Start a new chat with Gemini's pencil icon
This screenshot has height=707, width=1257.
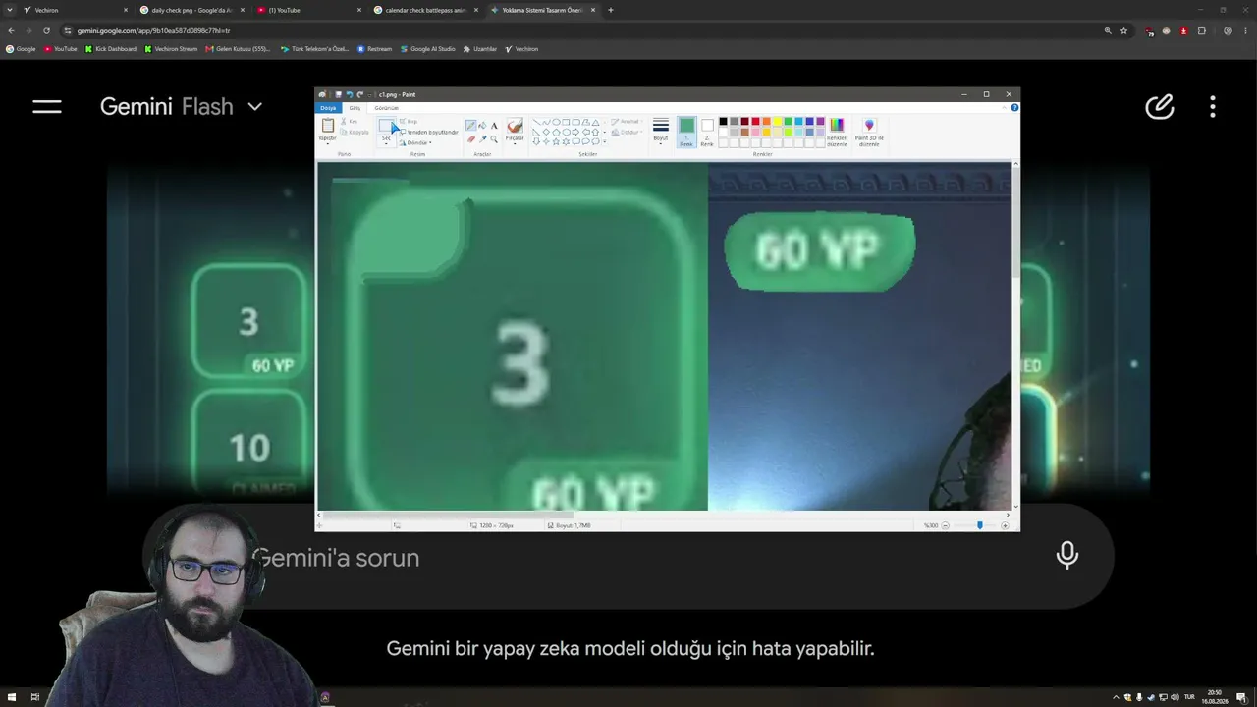pos(1160,106)
